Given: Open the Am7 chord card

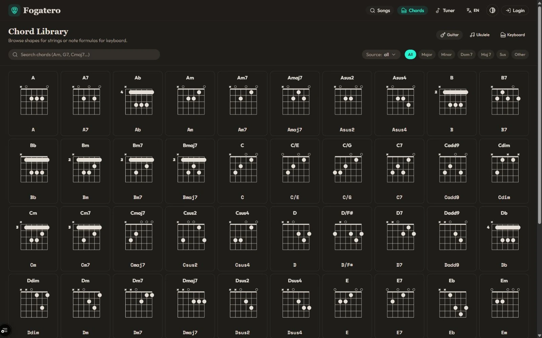Looking at the screenshot, I should pos(242,103).
